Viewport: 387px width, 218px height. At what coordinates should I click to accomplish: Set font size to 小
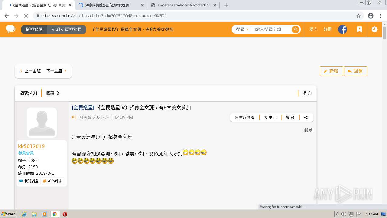click(x=275, y=117)
